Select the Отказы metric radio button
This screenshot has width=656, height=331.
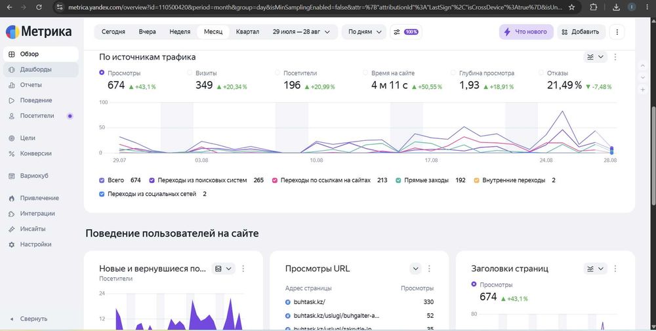(x=541, y=73)
